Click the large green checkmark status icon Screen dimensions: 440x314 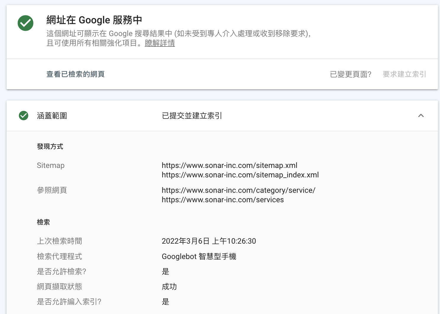pos(25,23)
